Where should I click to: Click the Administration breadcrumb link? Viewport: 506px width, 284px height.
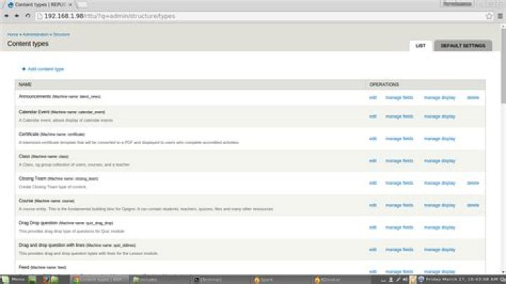point(35,34)
